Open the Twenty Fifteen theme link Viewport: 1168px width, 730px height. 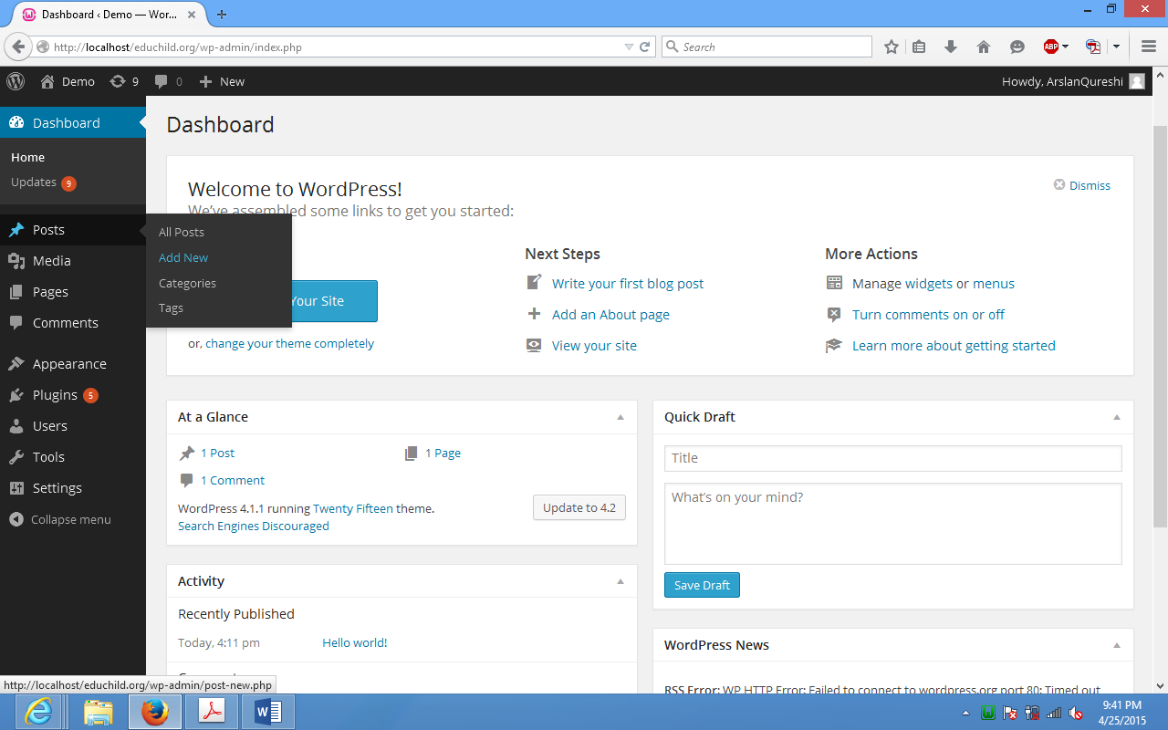click(x=353, y=508)
